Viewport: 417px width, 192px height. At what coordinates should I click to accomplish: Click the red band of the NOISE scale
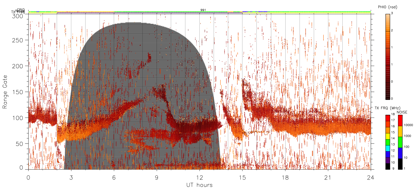pos(400,120)
